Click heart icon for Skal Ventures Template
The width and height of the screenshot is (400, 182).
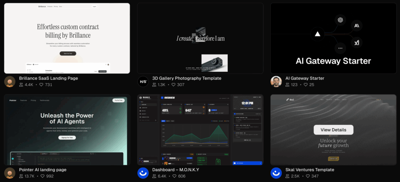(x=307, y=176)
